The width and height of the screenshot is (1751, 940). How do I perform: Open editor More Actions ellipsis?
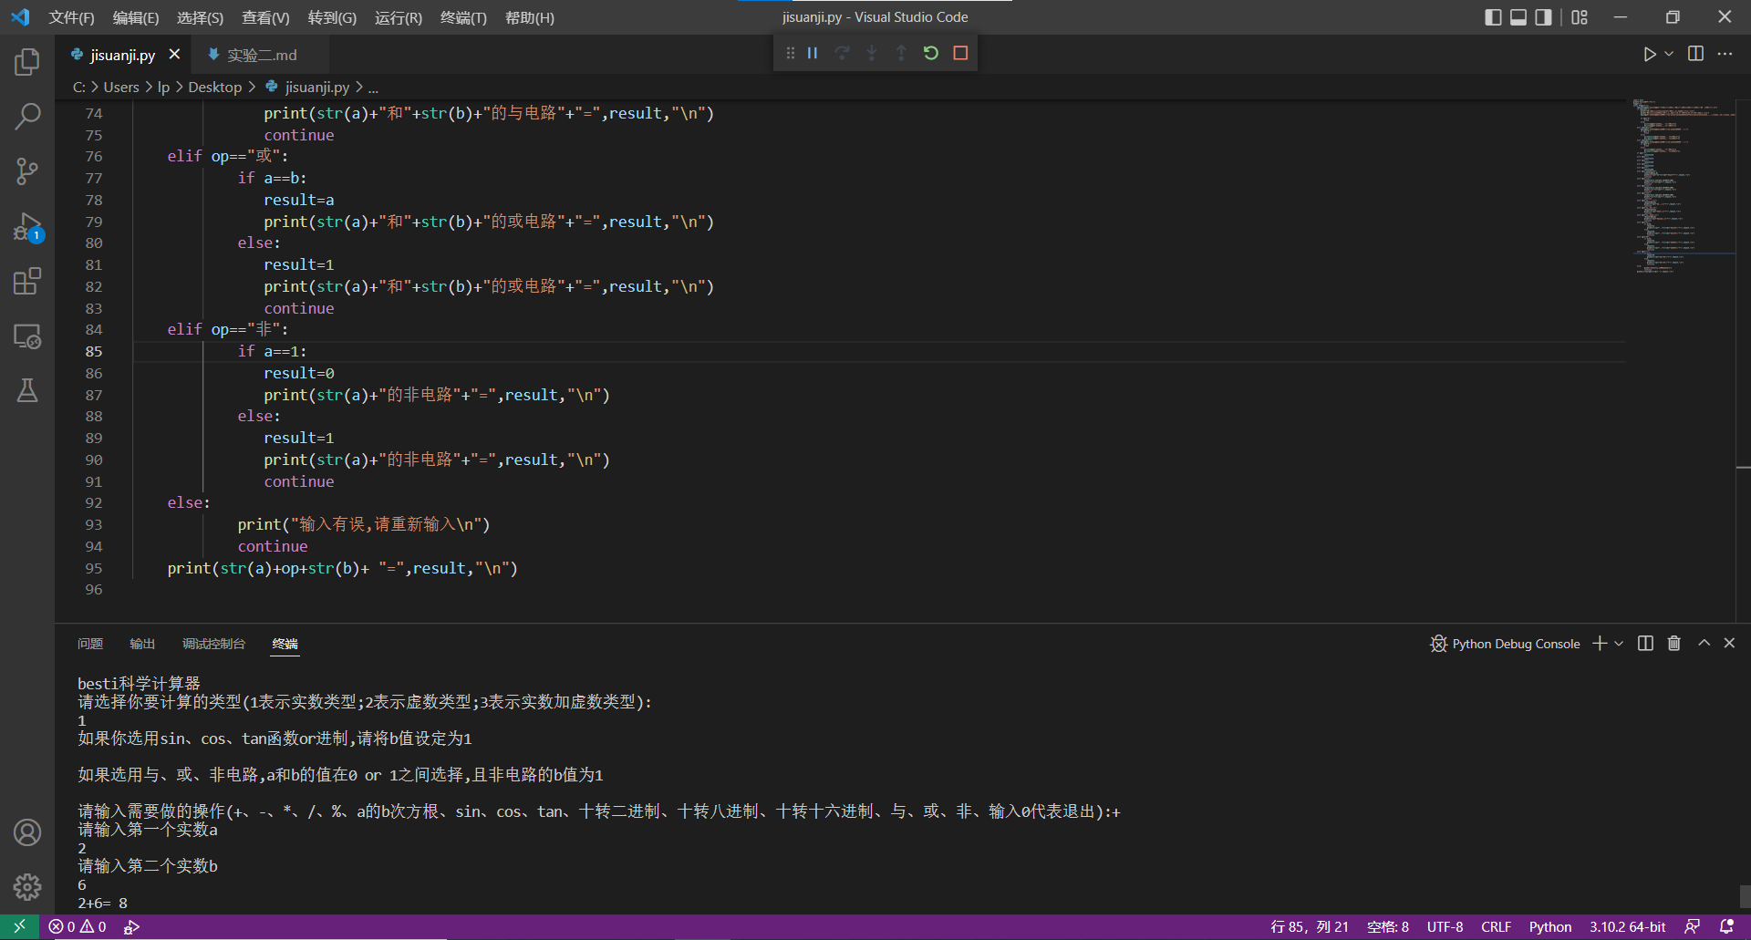(1725, 54)
